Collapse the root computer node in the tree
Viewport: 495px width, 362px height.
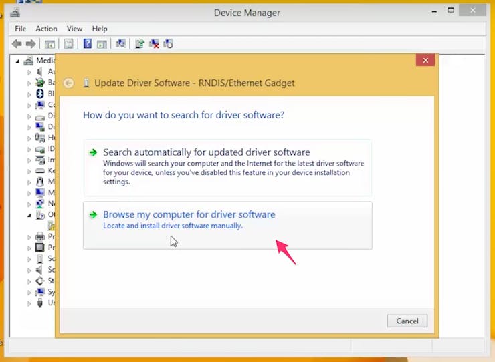point(17,61)
